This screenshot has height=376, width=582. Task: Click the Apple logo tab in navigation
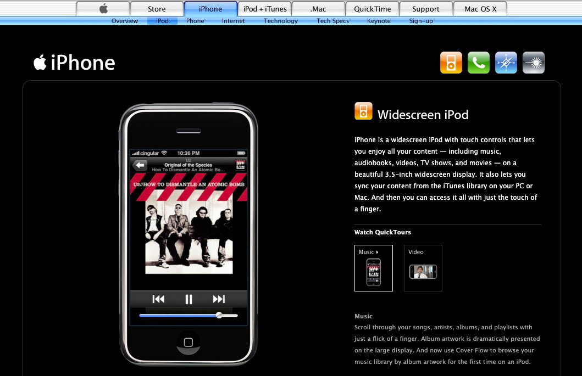coord(103,9)
